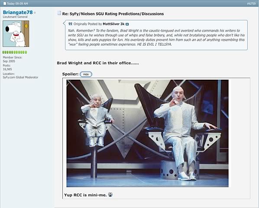This screenshot has width=259, height=208.
Task: Click the post number #6759 link
Action: click(251, 3)
